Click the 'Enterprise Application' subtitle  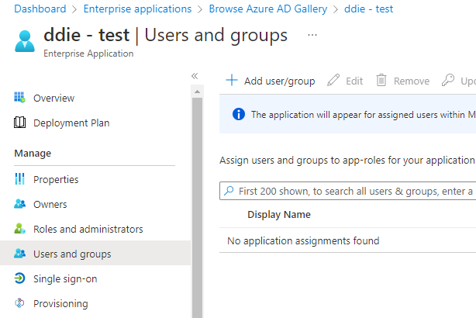(x=88, y=54)
